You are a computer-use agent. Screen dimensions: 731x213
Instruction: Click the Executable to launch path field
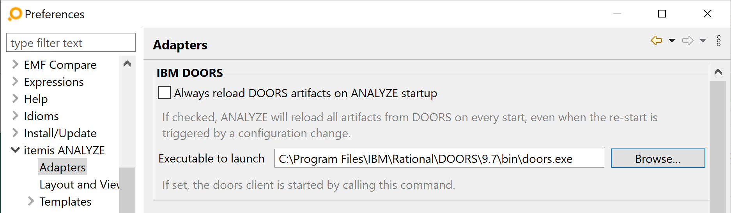coord(439,158)
